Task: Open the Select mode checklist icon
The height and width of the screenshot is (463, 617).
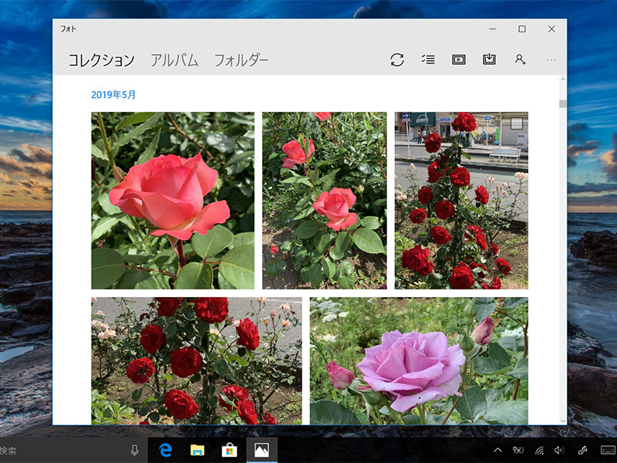Action: pos(428,59)
